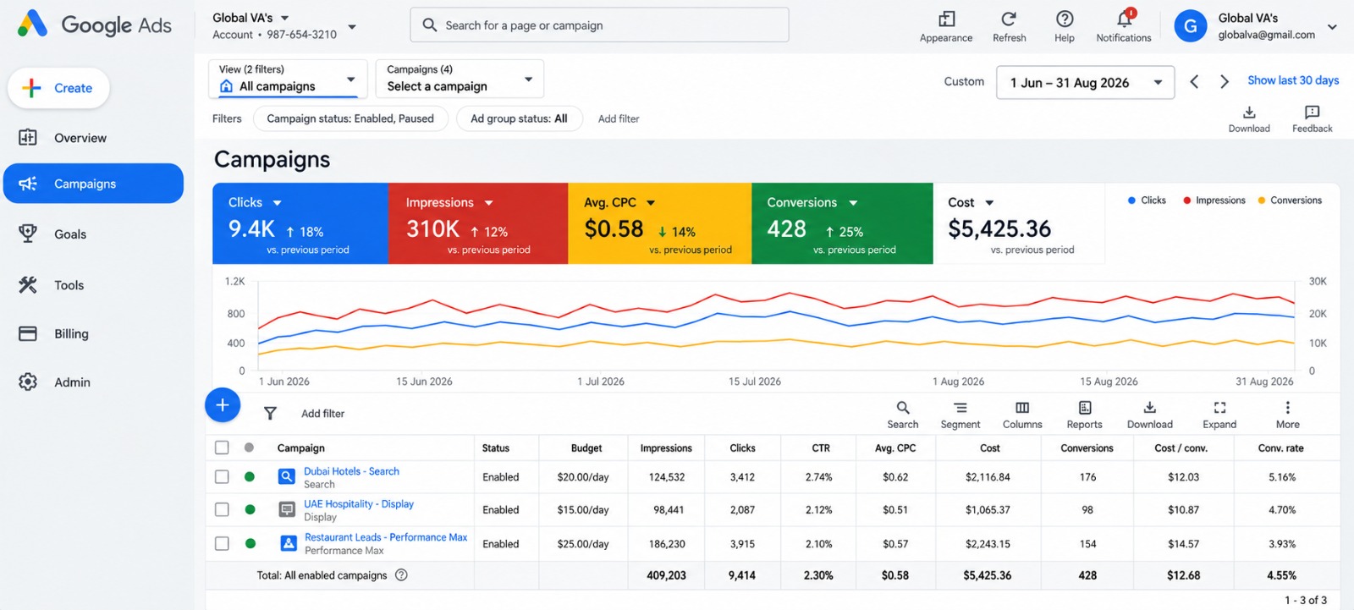Click the magnifier icon in search bar

coord(430,25)
